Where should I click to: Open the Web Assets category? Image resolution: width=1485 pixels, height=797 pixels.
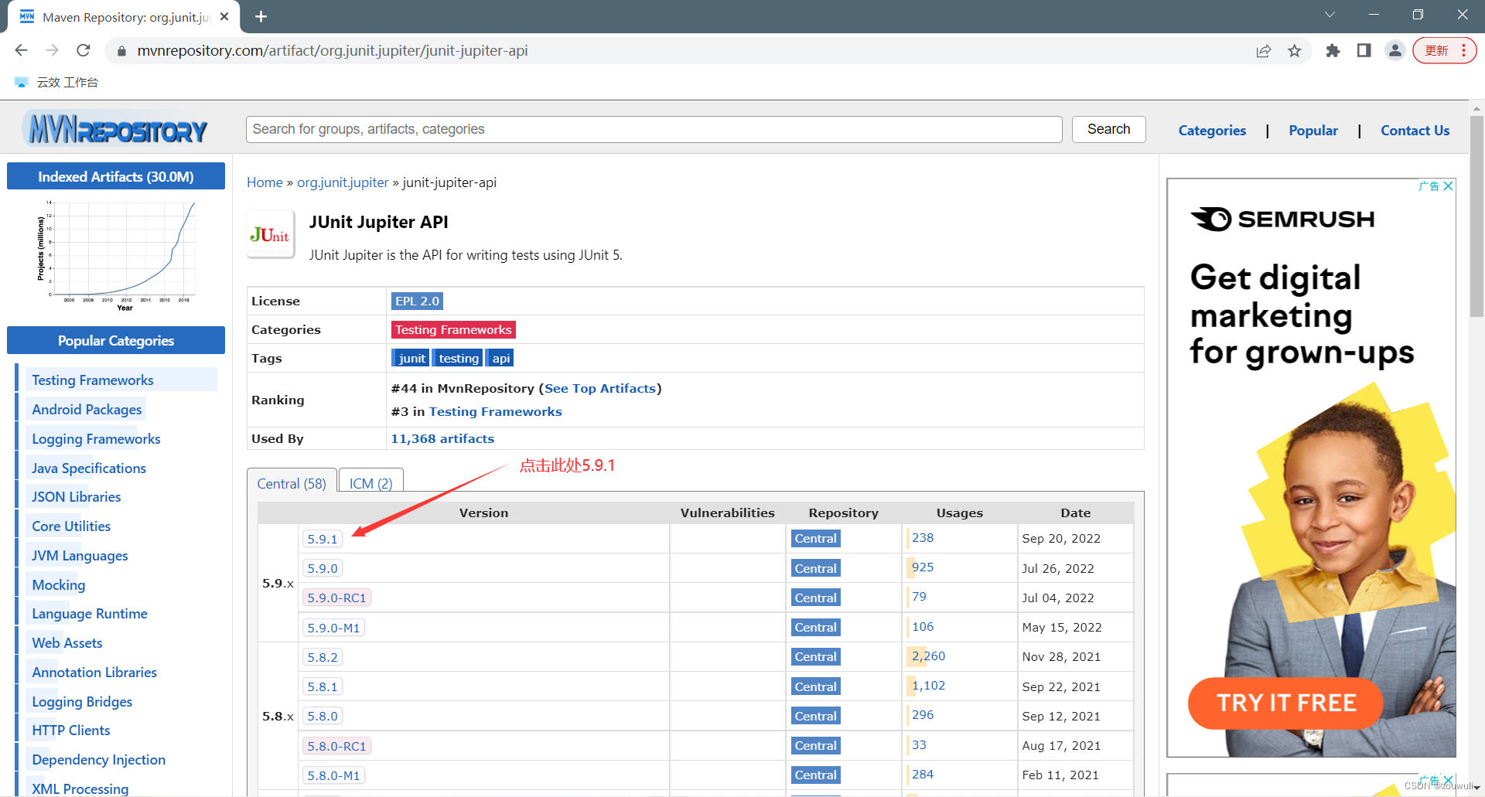(x=67, y=642)
